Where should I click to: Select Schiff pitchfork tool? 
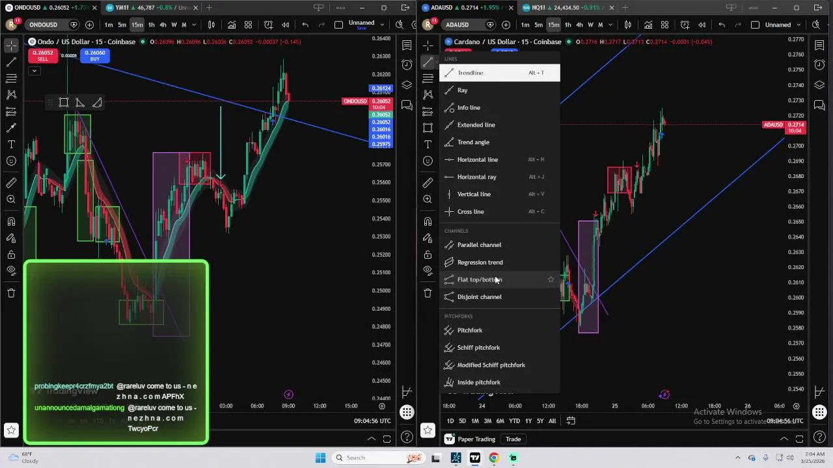click(499, 348)
